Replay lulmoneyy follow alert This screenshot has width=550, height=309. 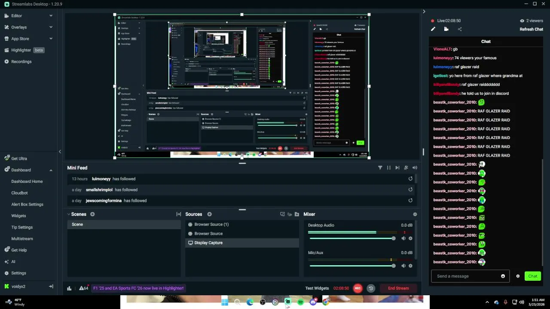coord(410,179)
